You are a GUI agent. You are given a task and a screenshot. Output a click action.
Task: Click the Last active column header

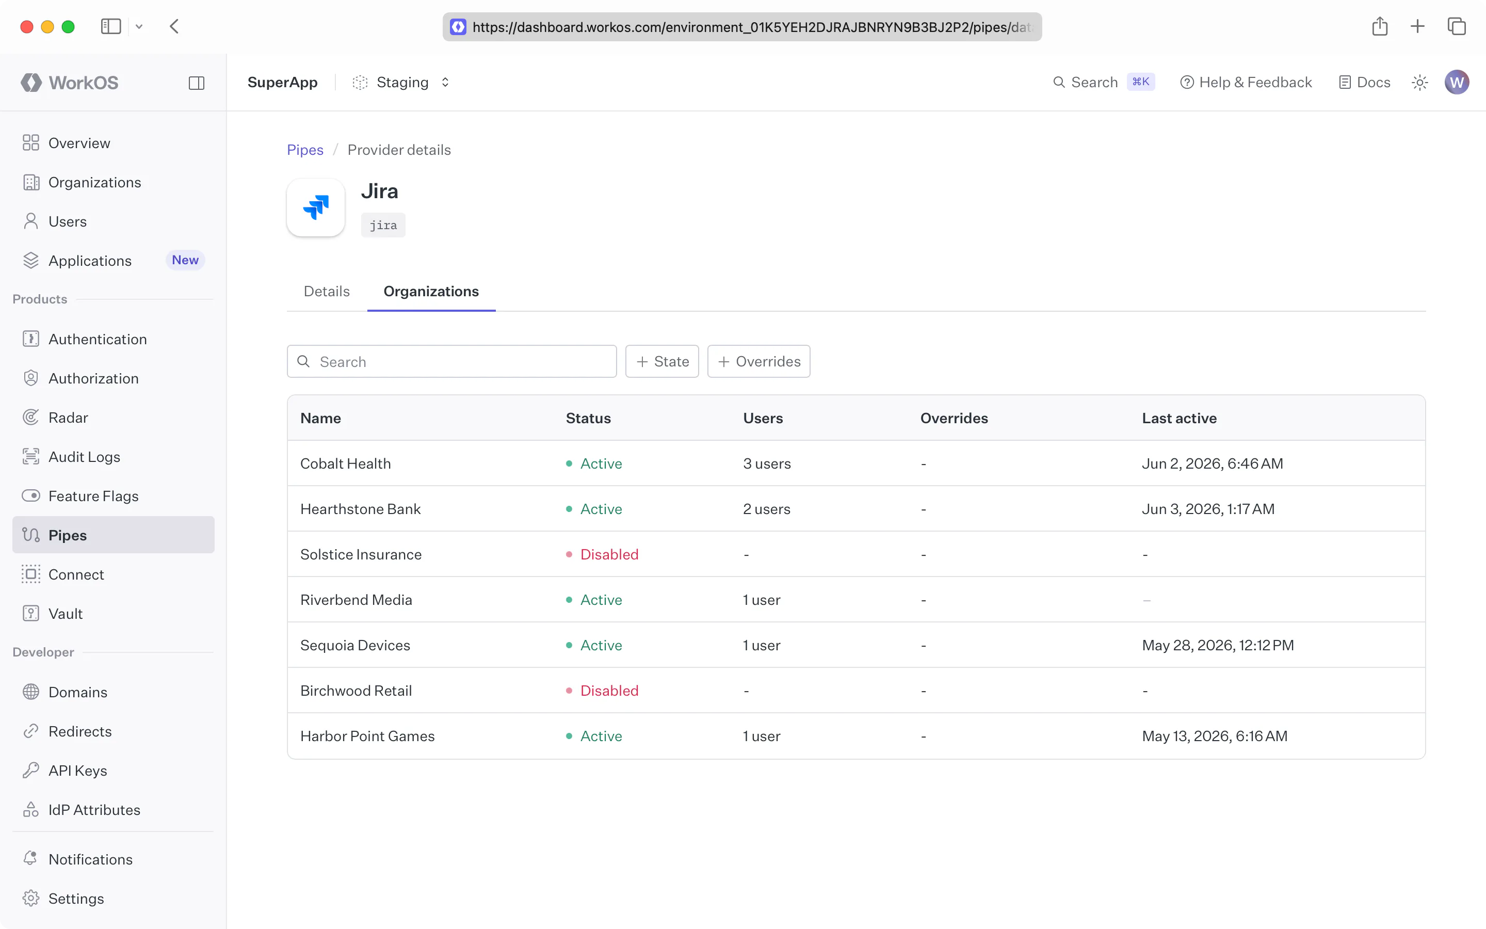click(x=1179, y=418)
